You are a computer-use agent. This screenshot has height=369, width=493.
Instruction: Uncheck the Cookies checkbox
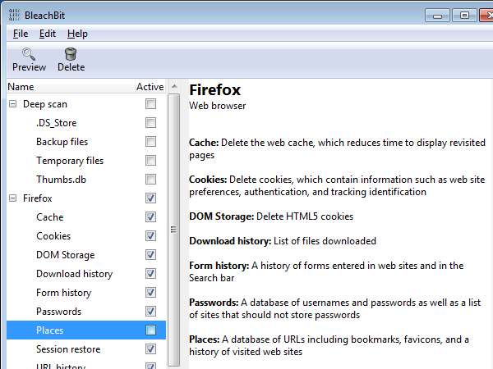coord(150,235)
